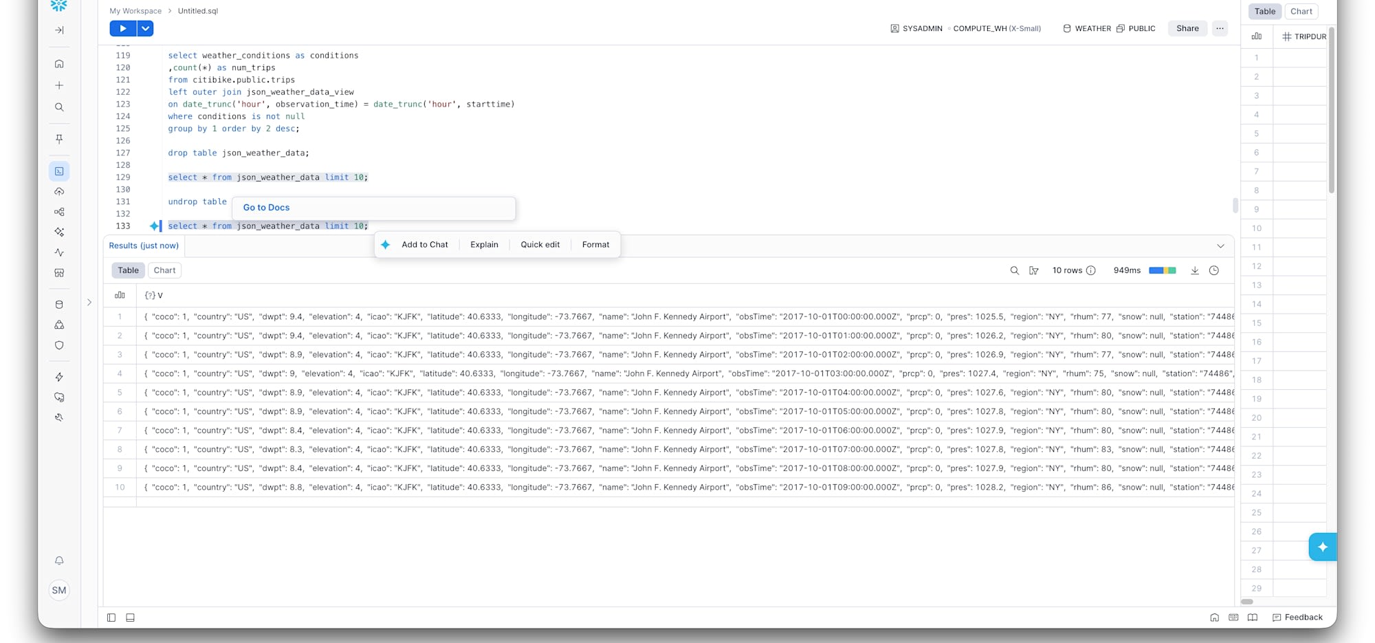Download the query results
Viewport: 1375px width, 643px height.
[1195, 270]
